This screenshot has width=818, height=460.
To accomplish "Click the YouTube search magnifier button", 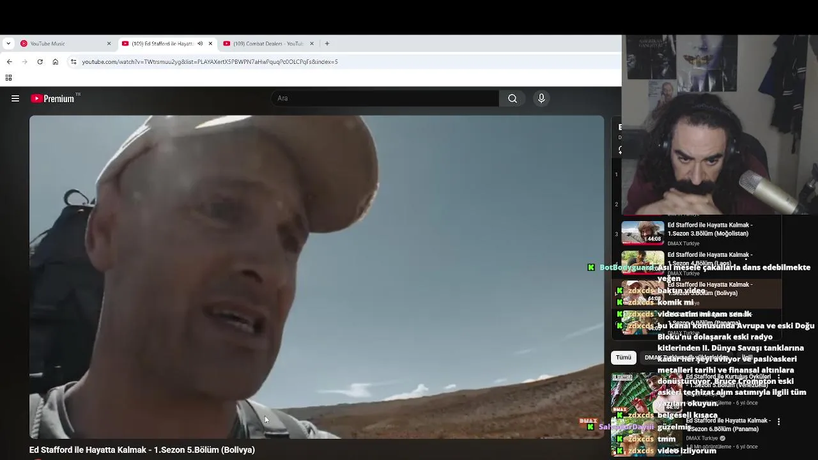I will [x=513, y=98].
